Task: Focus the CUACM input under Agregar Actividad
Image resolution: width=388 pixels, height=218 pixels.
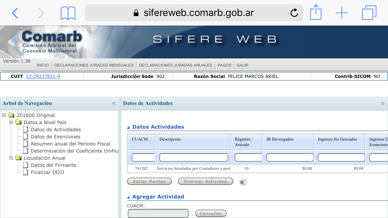Action: (158, 213)
